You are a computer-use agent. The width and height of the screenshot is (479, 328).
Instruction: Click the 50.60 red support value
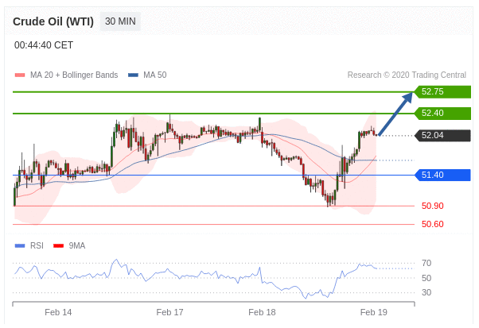432,224
